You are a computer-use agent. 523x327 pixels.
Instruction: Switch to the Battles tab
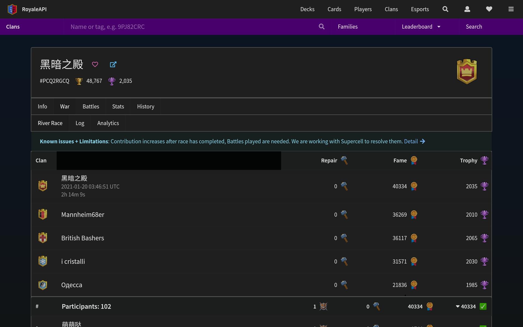coord(91,107)
